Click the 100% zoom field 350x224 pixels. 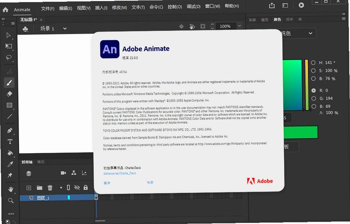pos(225,26)
